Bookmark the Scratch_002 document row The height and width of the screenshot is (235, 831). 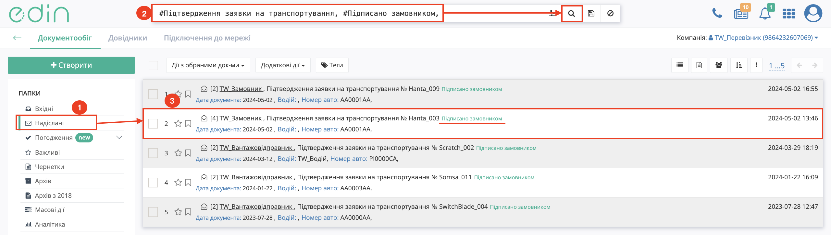coord(188,153)
